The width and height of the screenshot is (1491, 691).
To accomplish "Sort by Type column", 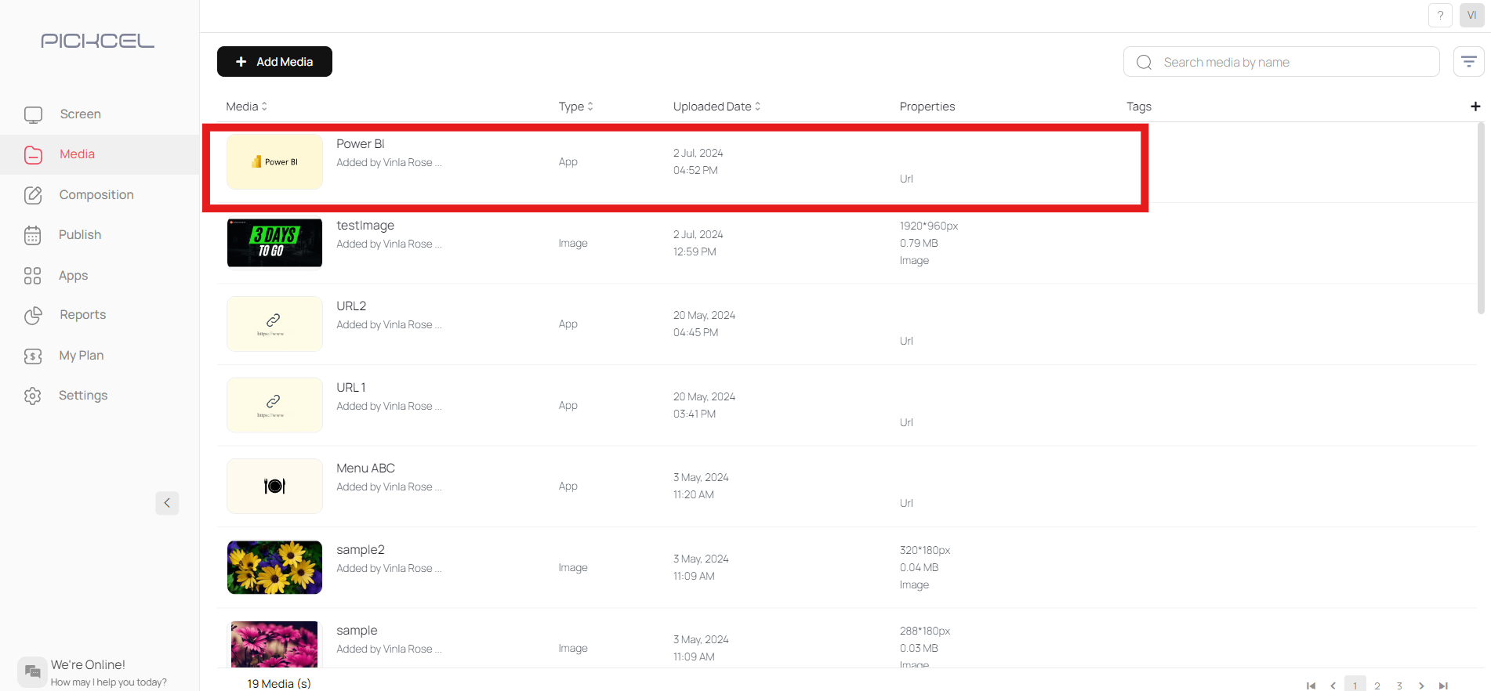I will 576,107.
